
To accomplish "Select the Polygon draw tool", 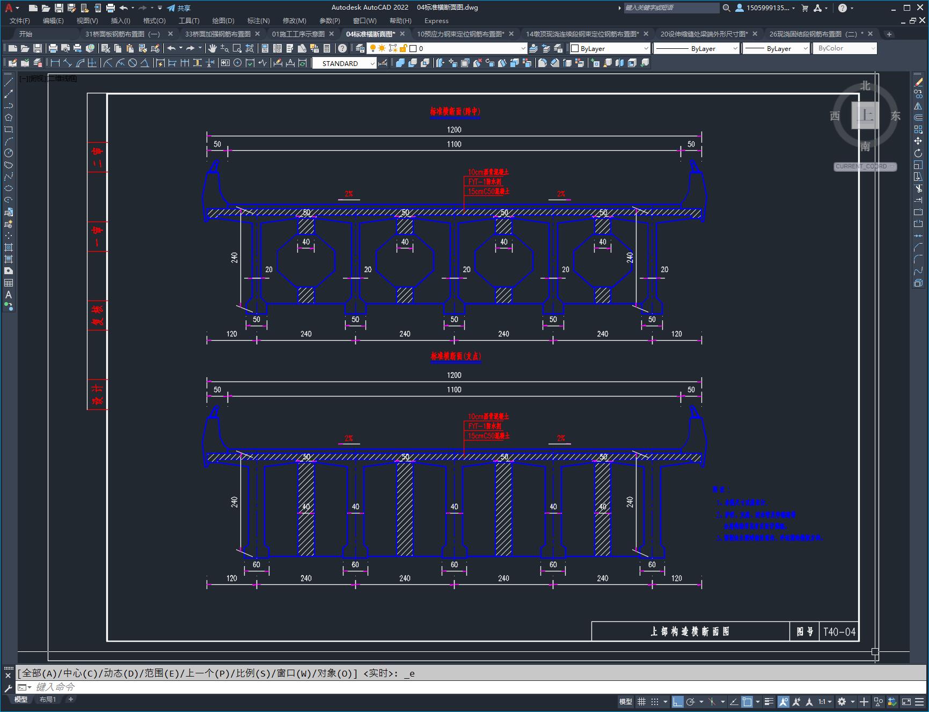I will pyautogui.click(x=9, y=118).
